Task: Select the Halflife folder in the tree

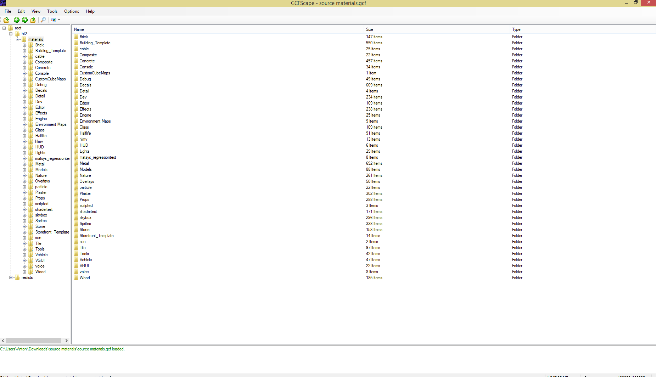Action: [41, 136]
